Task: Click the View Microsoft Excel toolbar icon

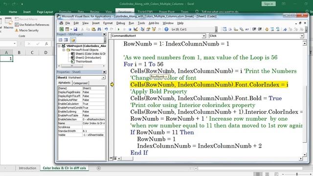Action: coord(62,29)
